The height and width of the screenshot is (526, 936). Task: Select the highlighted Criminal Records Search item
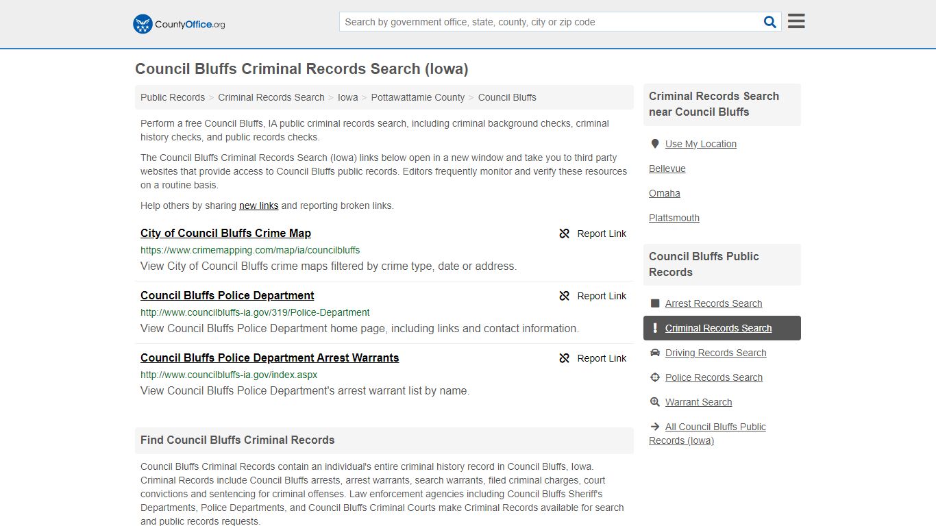[x=722, y=328]
